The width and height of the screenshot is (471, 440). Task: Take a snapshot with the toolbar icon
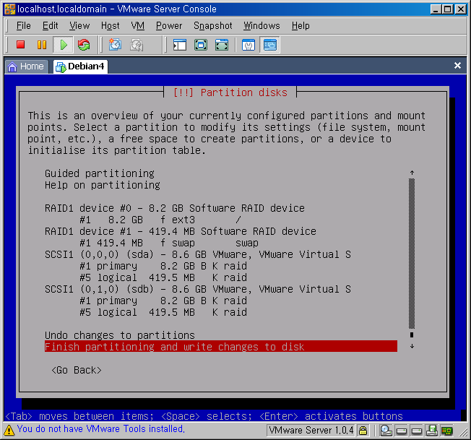click(x=115, y=45)
